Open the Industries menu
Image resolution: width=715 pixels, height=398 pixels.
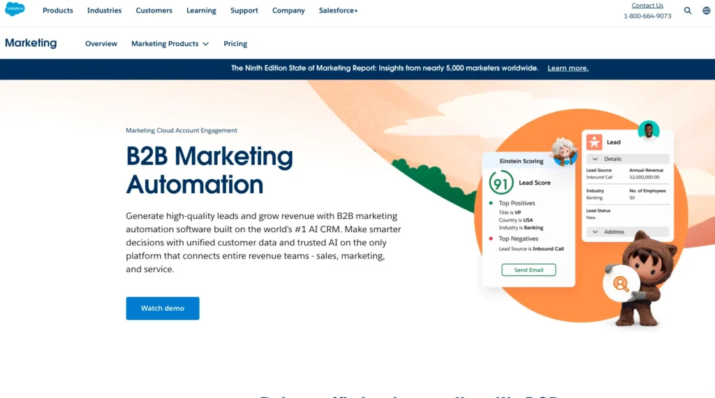coord(105,10)
